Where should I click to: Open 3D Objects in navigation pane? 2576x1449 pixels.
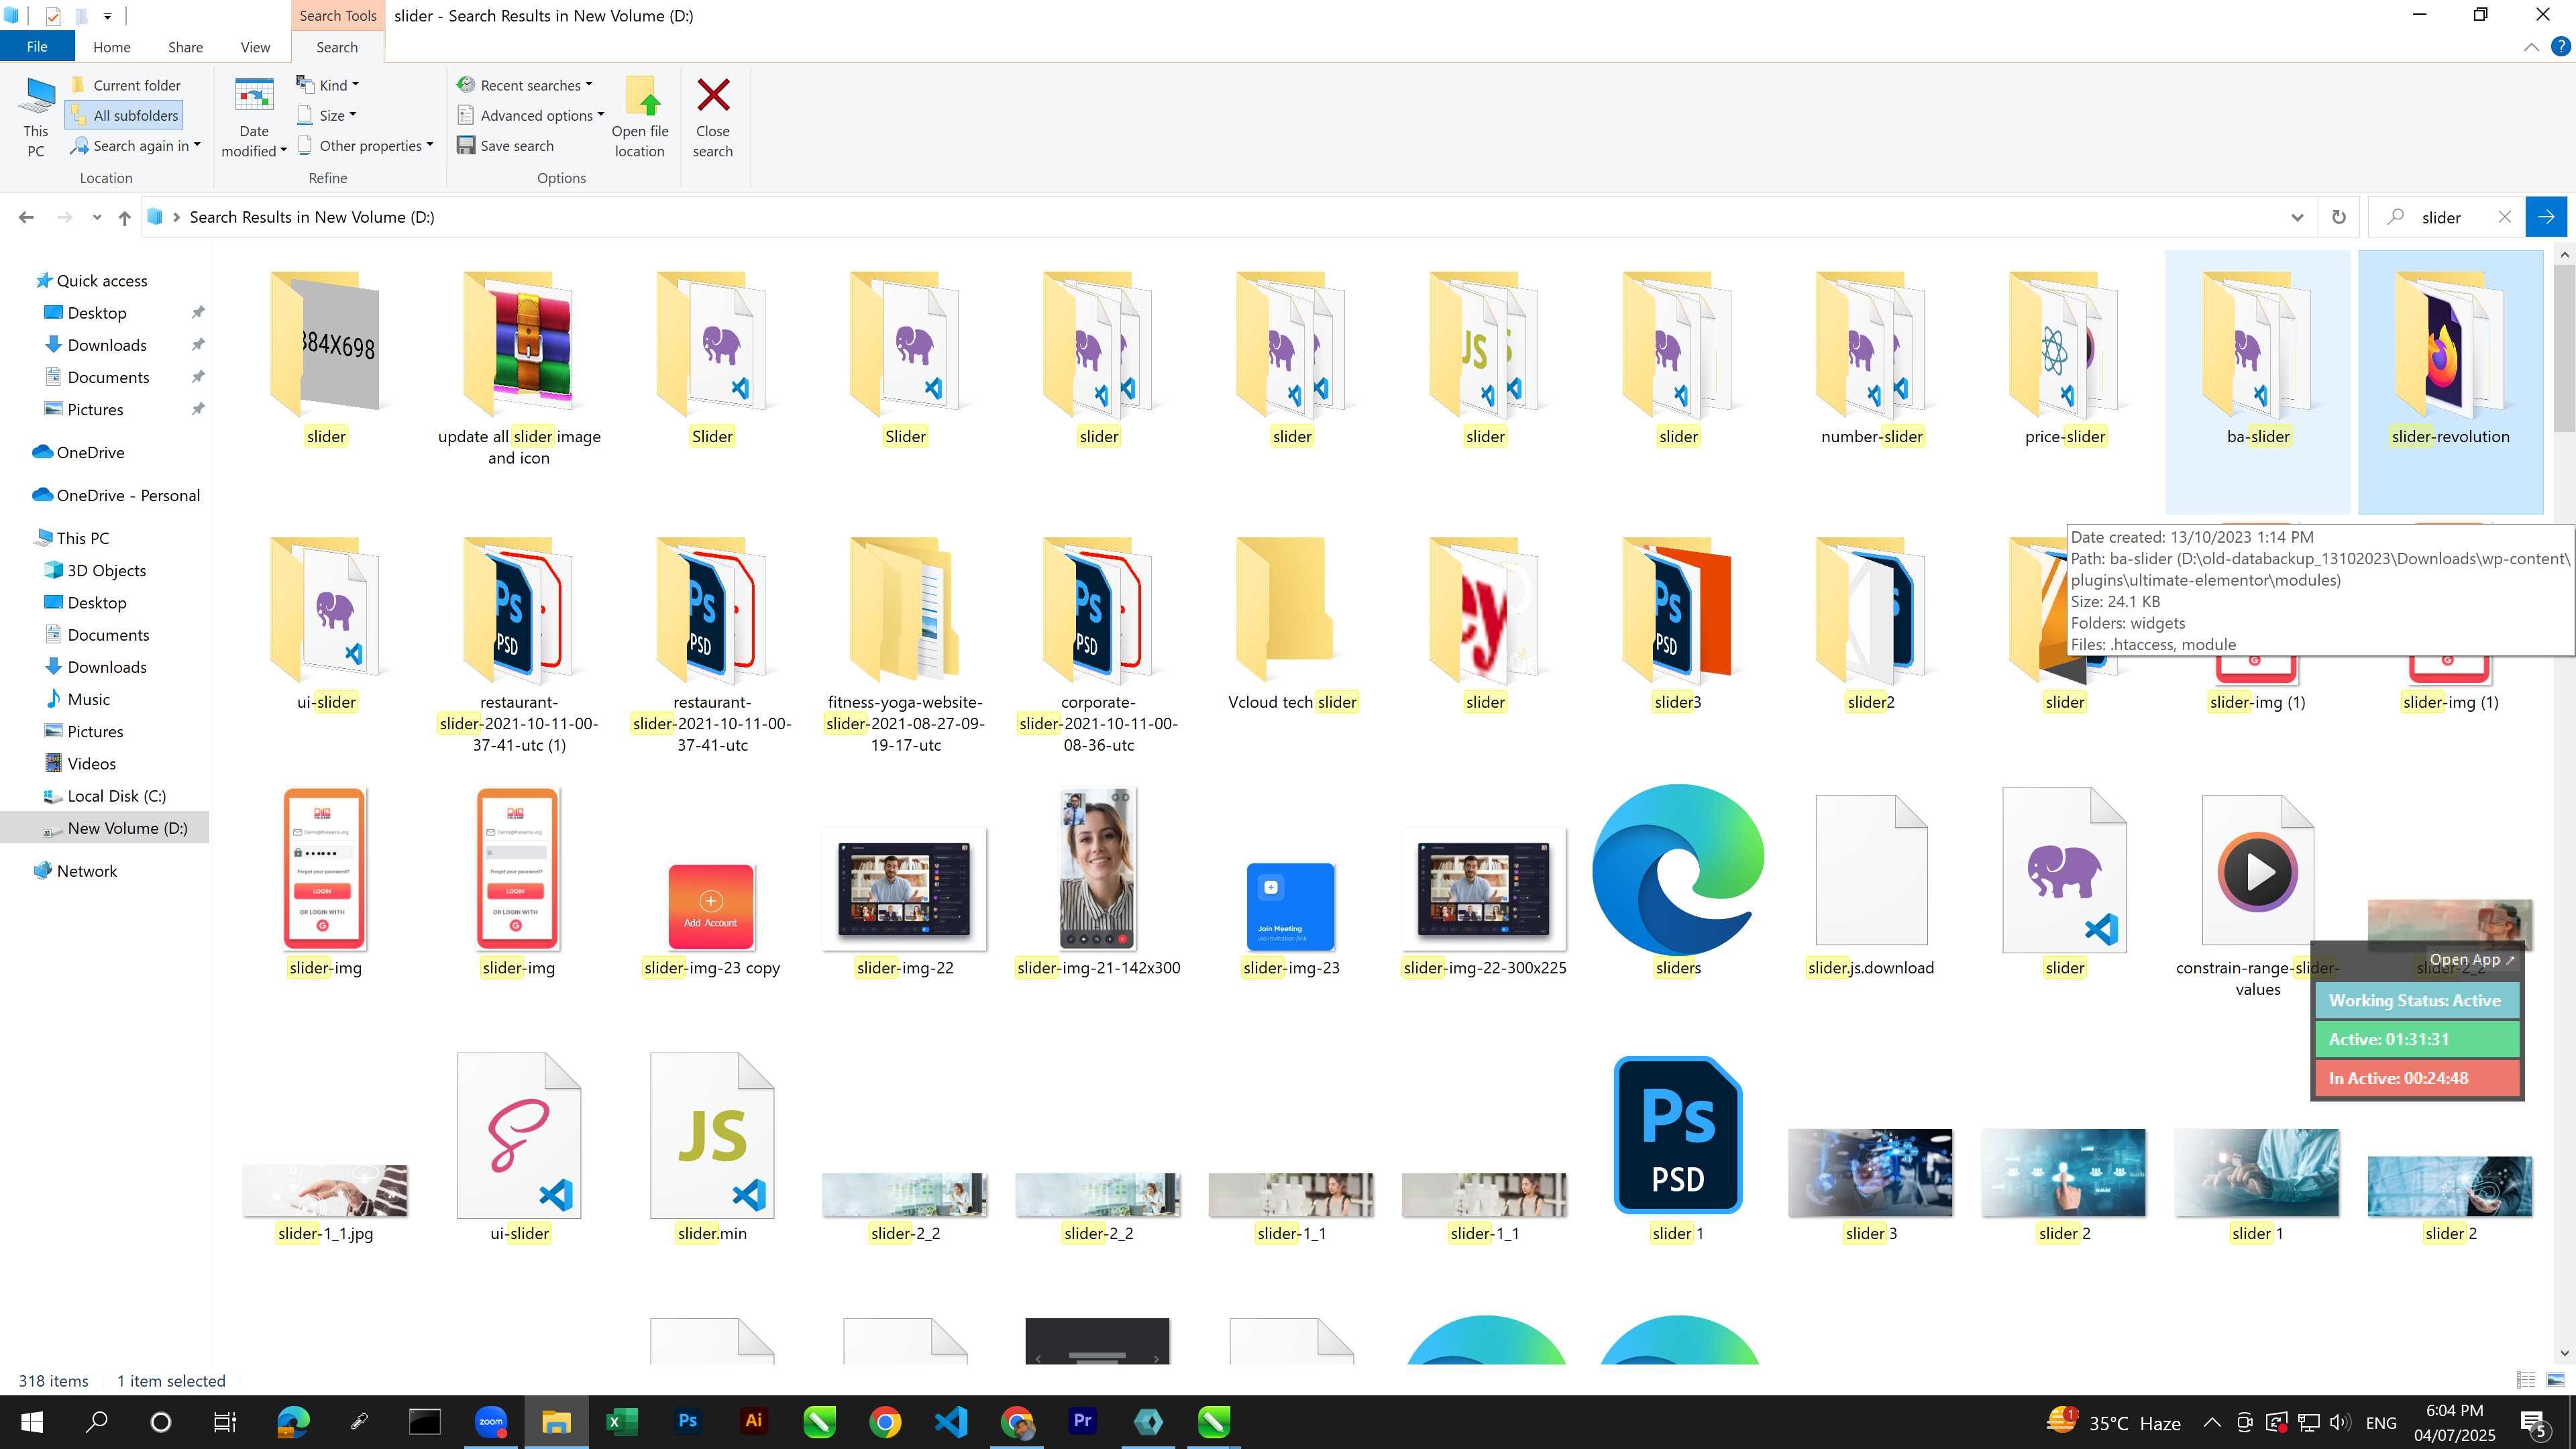pos(106,570)
